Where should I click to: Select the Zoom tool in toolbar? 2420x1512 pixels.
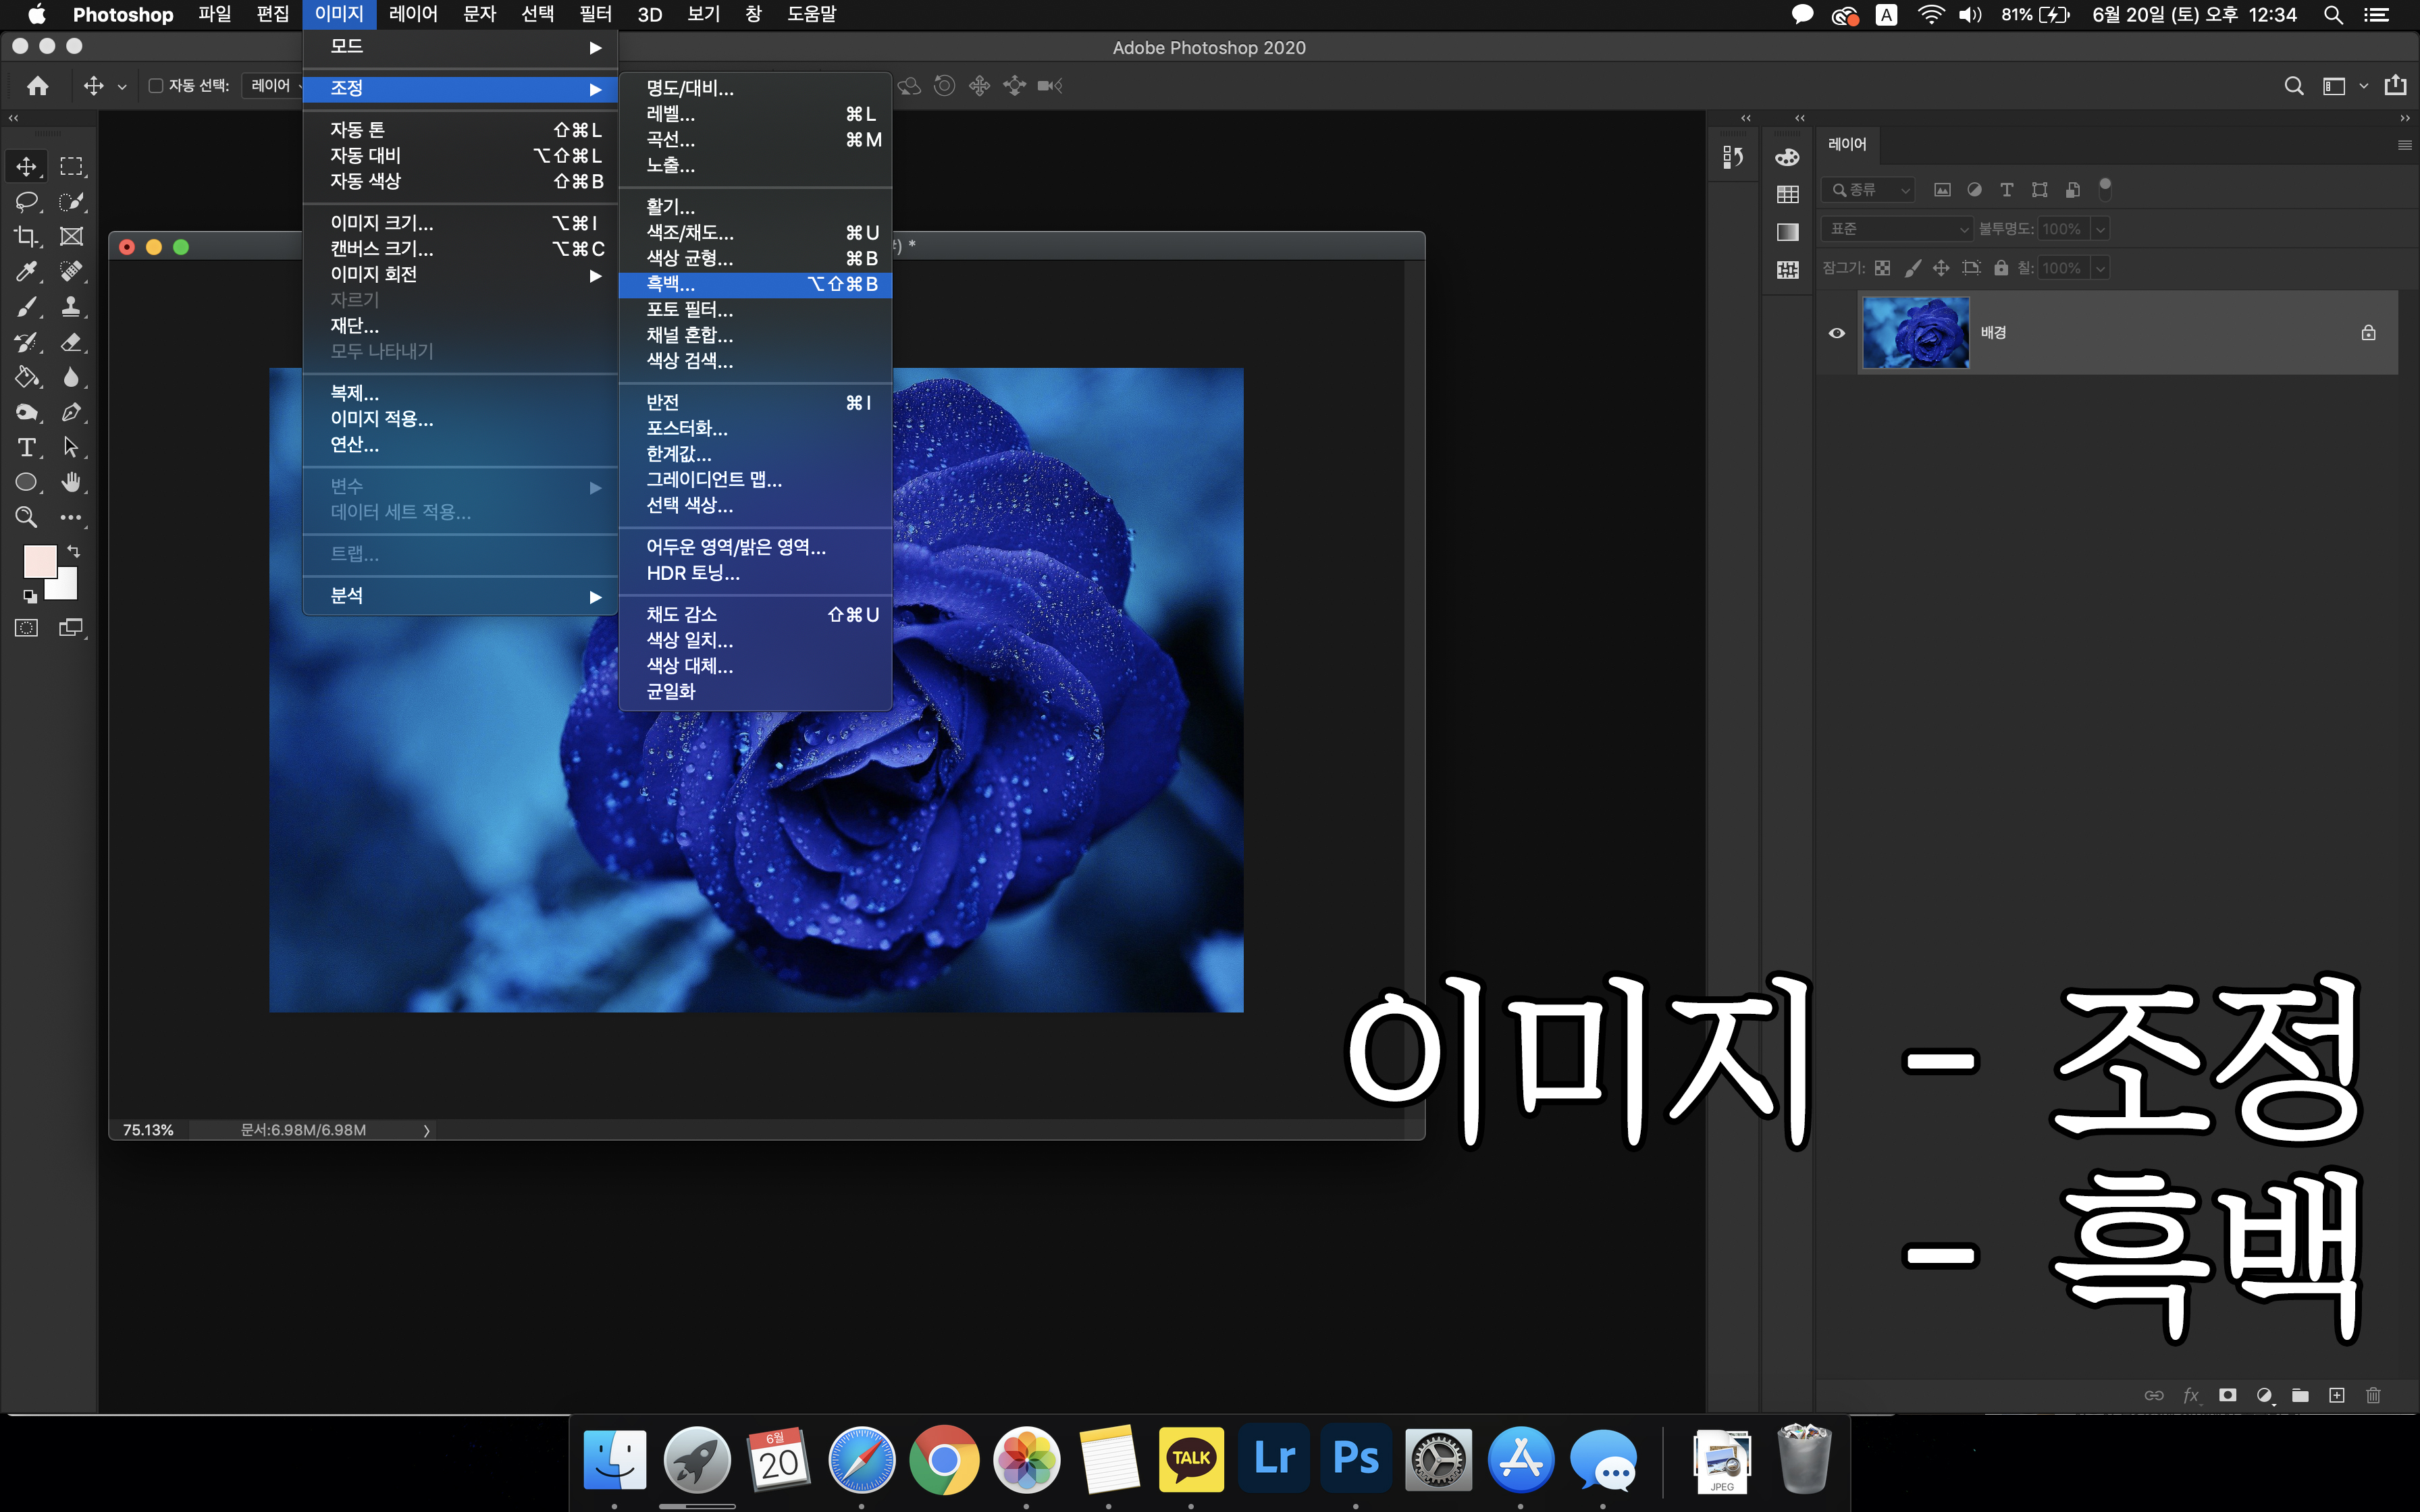[x=26, y=517]
